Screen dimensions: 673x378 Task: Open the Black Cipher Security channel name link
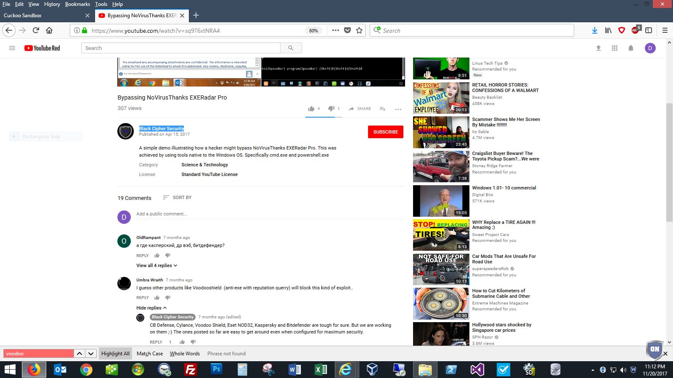tap(162, 129)
